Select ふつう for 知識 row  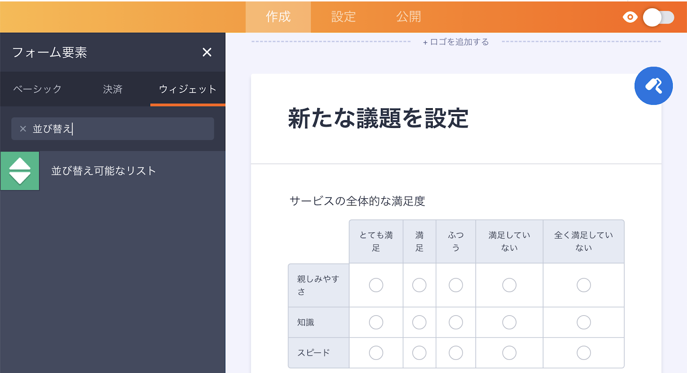[456, 322]
